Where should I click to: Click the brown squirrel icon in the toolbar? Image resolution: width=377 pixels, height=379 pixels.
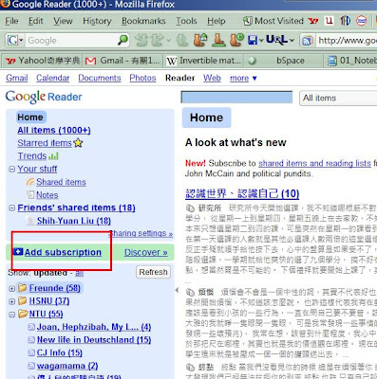pos(218,40)
